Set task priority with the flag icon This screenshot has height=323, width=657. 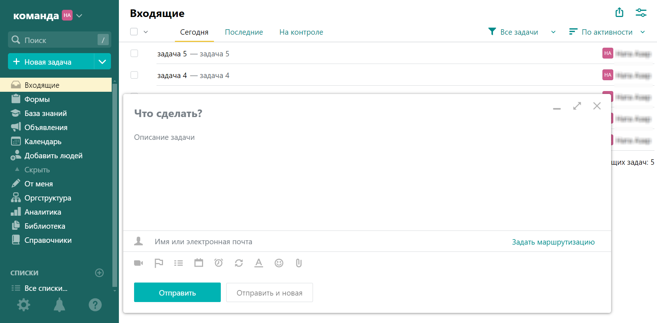159,263
